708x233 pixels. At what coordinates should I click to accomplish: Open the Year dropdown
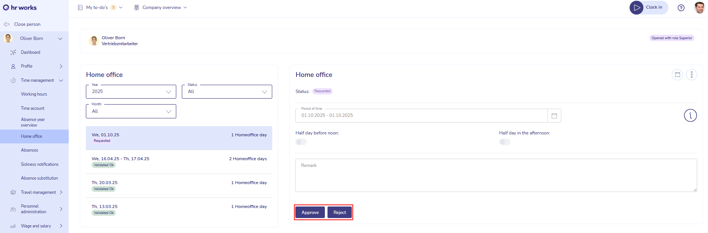click(131, 92)
